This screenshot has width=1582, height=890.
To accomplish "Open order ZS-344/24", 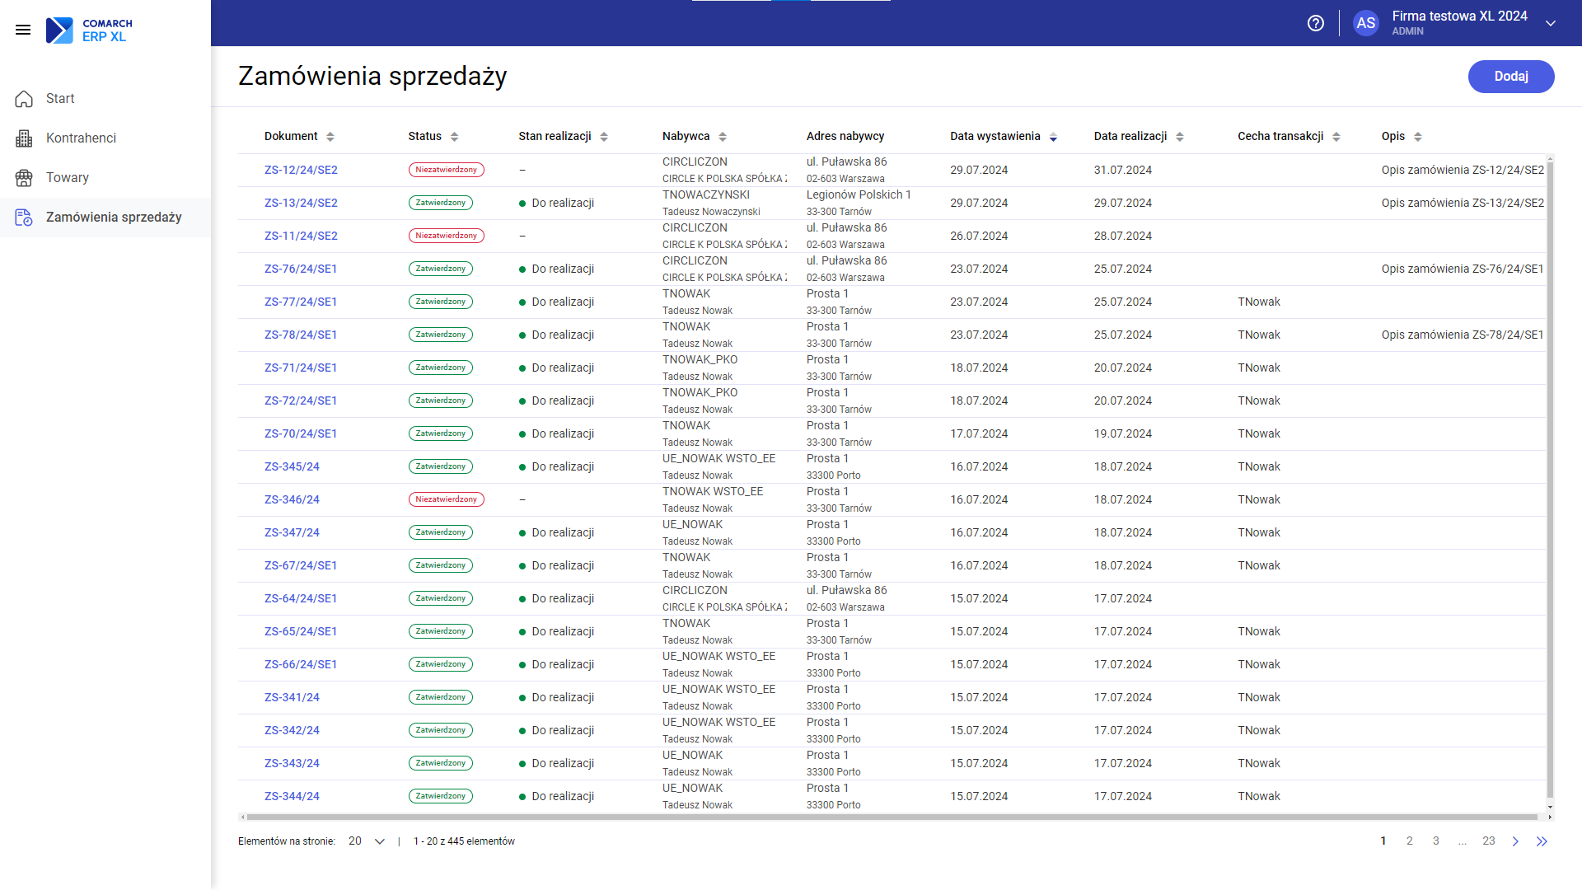I will [x=292, y=797].
